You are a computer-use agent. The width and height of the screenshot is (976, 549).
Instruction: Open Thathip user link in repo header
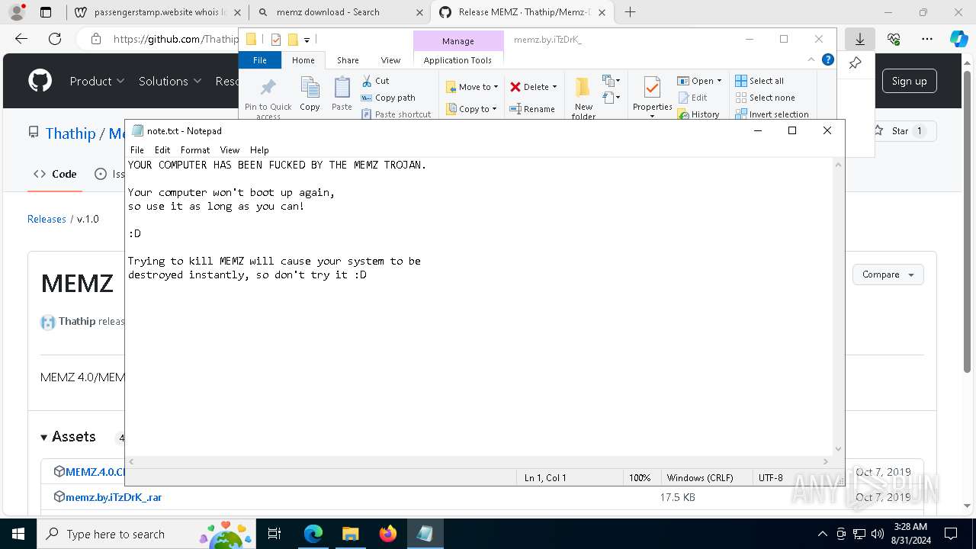click(70, 133)
